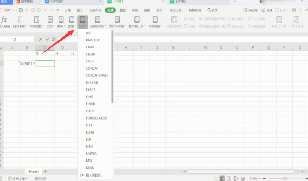Click the Redo arrow icon
Screen dimensions: 308x181
point(51,10)
